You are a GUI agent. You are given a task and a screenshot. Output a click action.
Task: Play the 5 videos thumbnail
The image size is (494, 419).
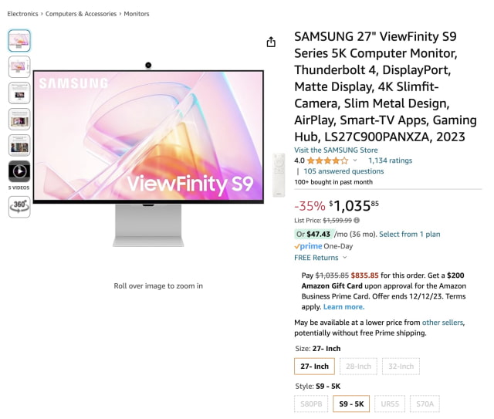[19, 171]
